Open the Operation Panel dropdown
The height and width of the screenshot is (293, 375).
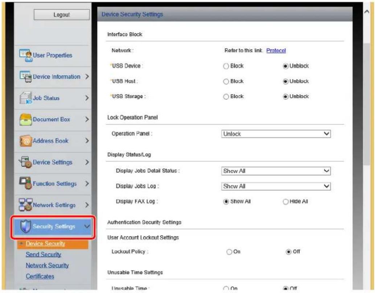[x=276, y=134]
